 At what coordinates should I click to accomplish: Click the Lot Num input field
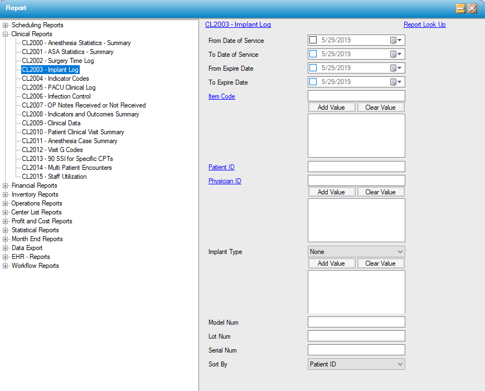tap(356, 336)
